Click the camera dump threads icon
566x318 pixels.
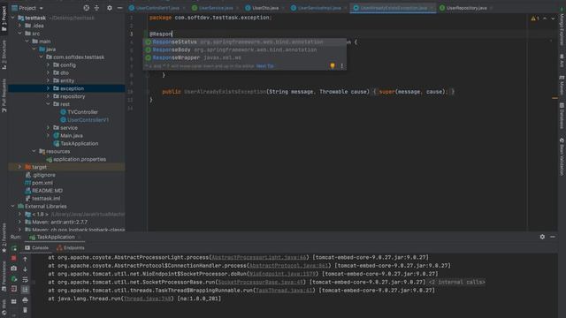(14, 269)
